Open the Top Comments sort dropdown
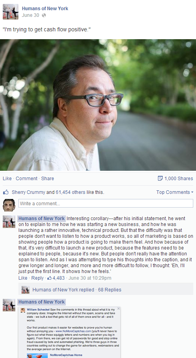The image size is (196, 358). coord(175,192)
